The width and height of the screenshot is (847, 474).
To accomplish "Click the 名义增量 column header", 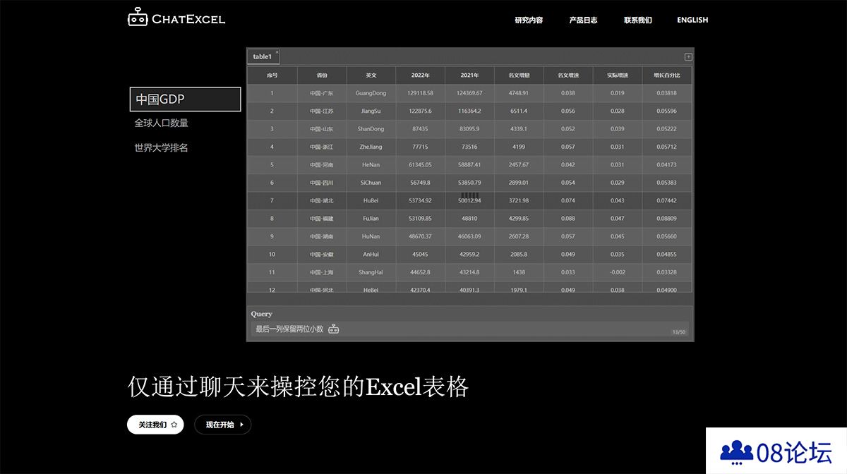I will 519,75.
